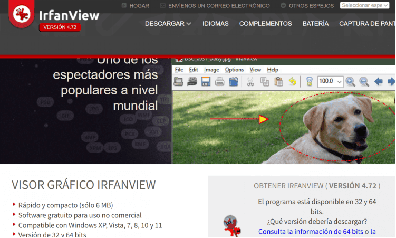Click the Next image right arrow
Screen dimensions: 396x238
coord(391,82)
